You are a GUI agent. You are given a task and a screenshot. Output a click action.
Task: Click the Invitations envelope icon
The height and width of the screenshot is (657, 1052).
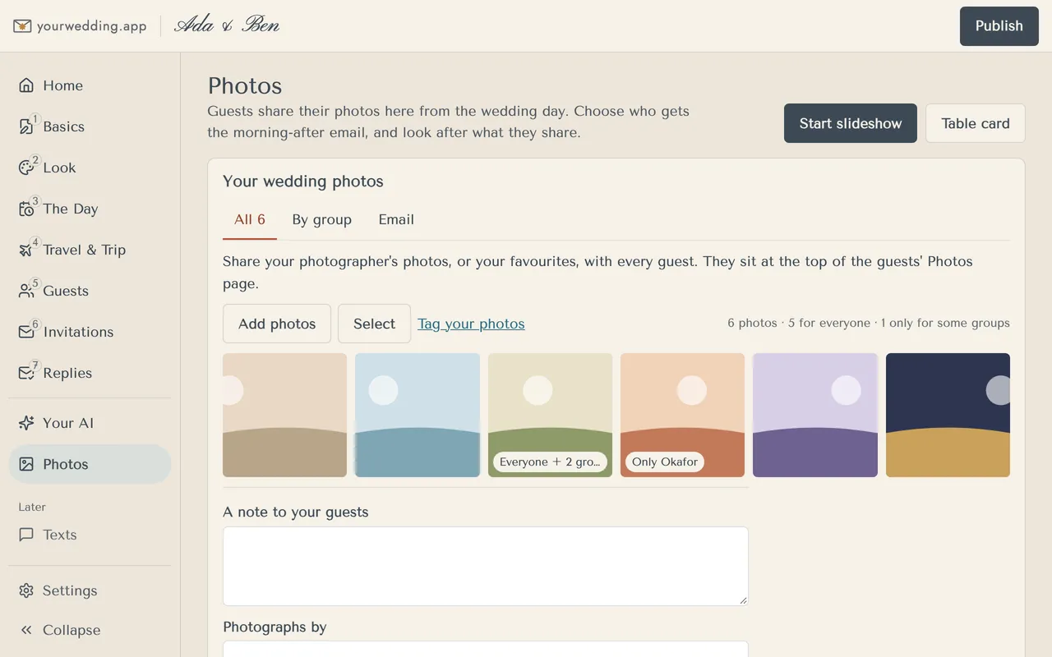click(26, 332)
